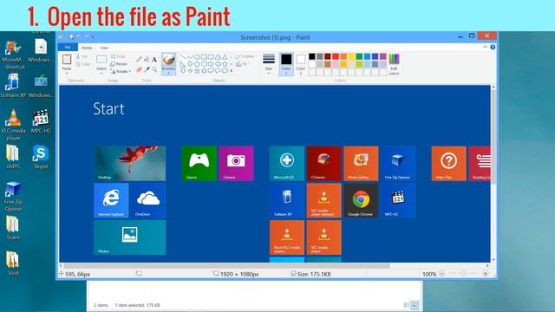Switch to the Home ribbon tab
The image size is (555, 312).
(x=87, y=48)
